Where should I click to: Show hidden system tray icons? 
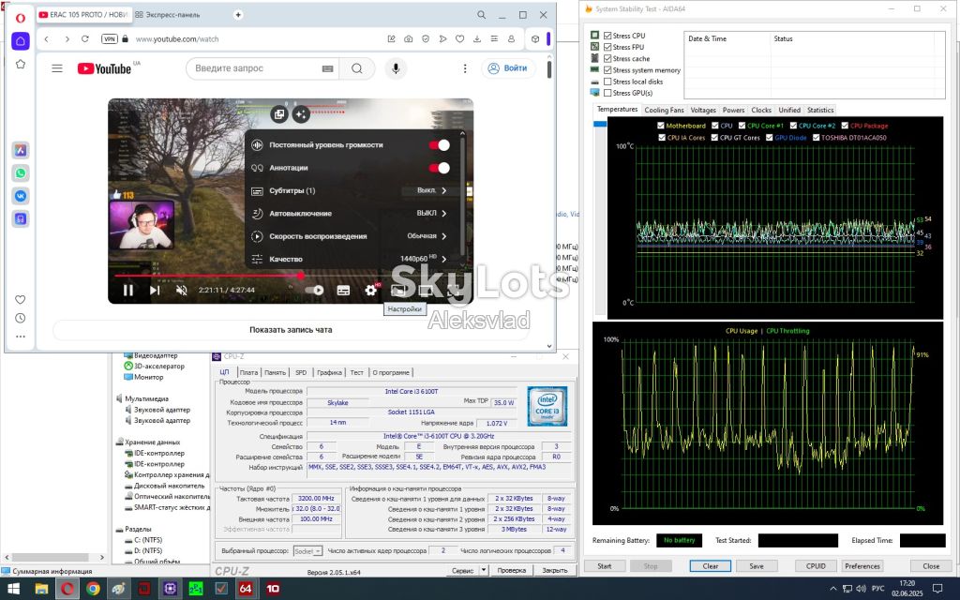pos(832,589)
